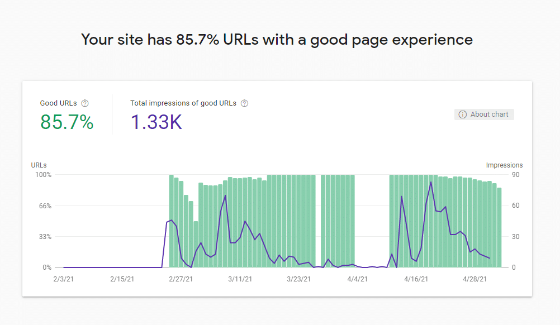Select the circled question mark after good URLs text
560x325 pixels.
tap(84, 103)
